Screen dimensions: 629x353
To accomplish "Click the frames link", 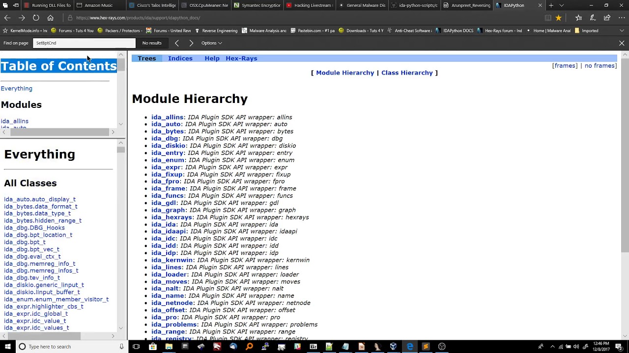I will (565, 66).
